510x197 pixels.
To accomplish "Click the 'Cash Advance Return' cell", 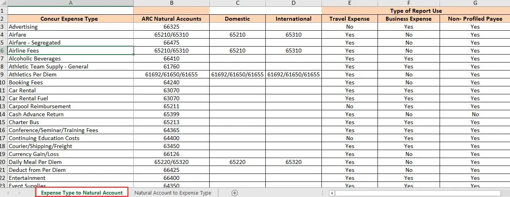I will click(x=70, y=114).
